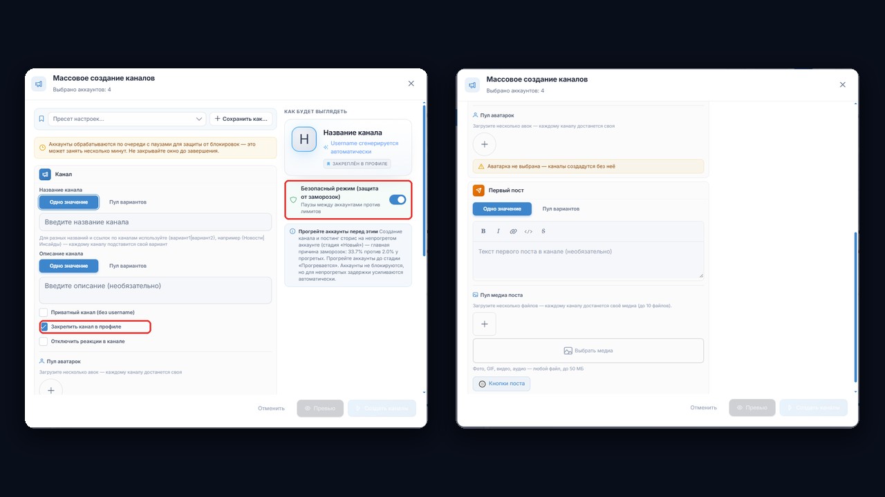Click the Сохранить как... button
This screenshot has height=497, width=885.
(241, 119)
